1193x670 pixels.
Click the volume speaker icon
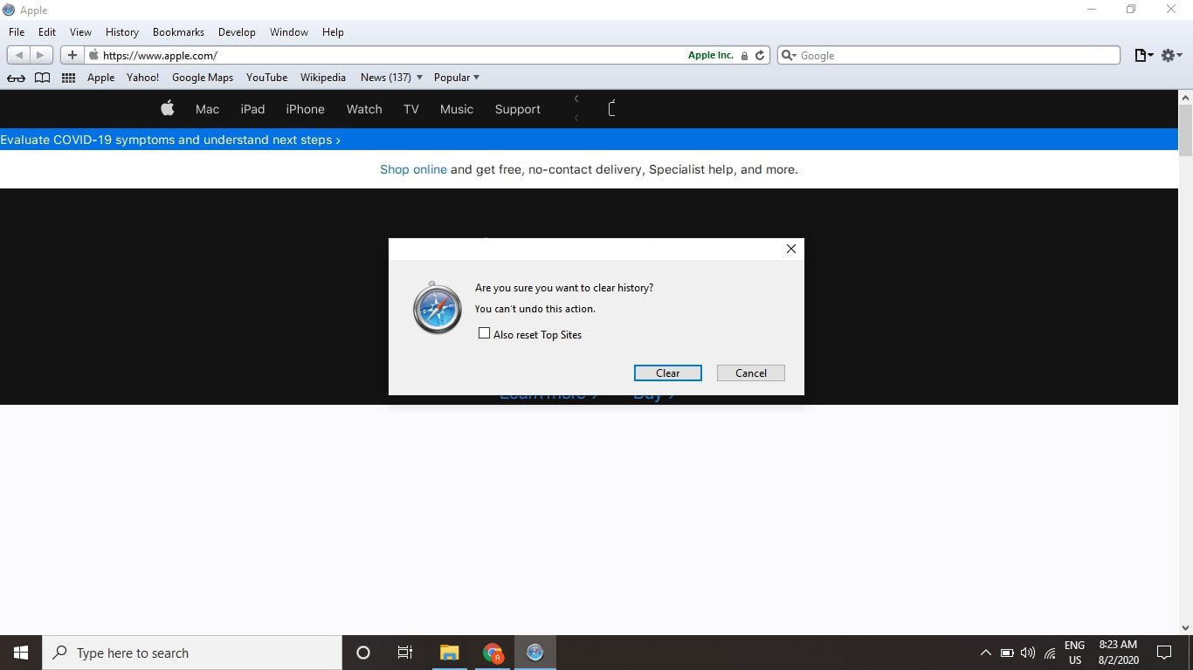click(1028, 653)
